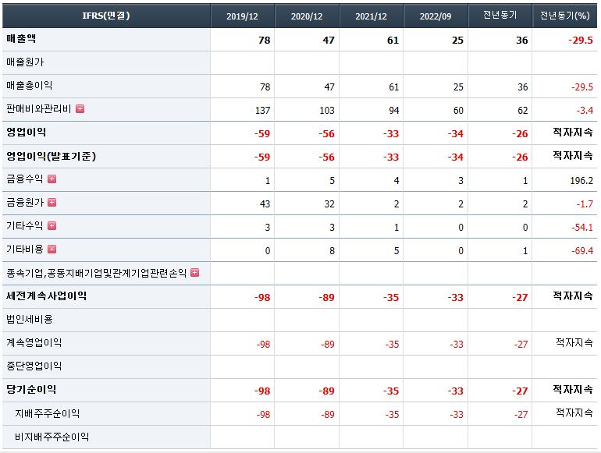Click 매출액 전년동기(%) value -29.5
The width and height of the screenshot is (601, 453).
[x=581, y=41]
